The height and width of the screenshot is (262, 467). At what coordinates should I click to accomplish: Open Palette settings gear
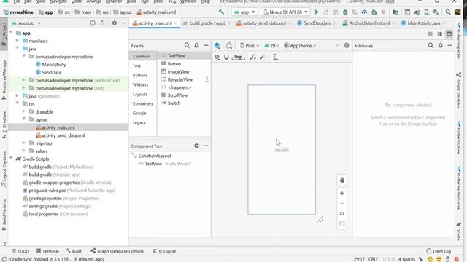[x=196, y=45]
